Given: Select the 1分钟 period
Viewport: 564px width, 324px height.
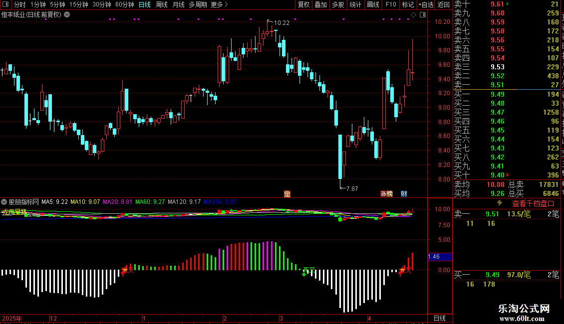Looking at the screenshot, I should [38, 4].
